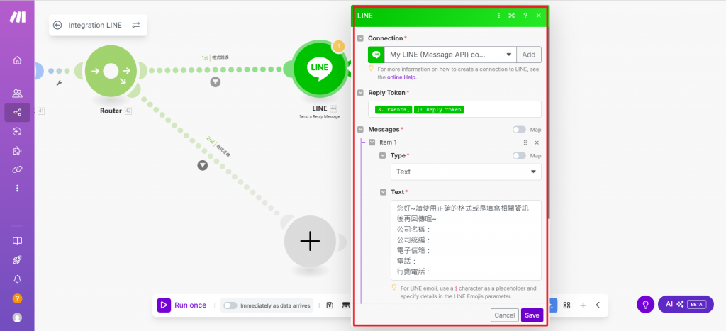Click the Reply Token input field

tap(454, 109)
